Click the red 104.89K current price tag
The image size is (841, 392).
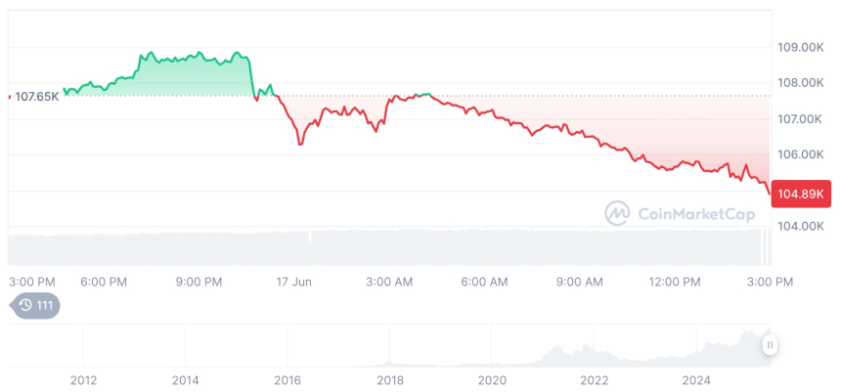[x=801, y=194]
